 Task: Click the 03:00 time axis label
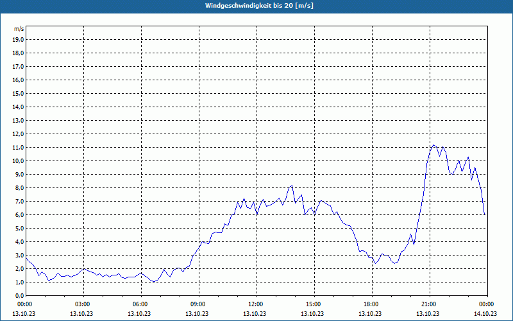click(83, 304)
